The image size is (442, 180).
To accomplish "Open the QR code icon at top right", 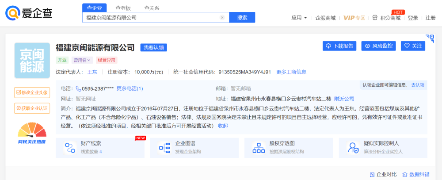I will click(430, 38).
